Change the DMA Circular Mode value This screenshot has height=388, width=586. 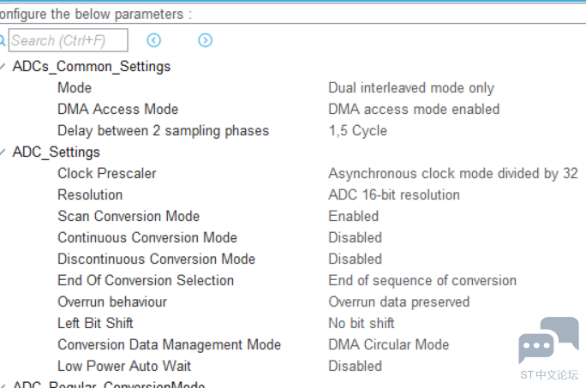[388, 344]
